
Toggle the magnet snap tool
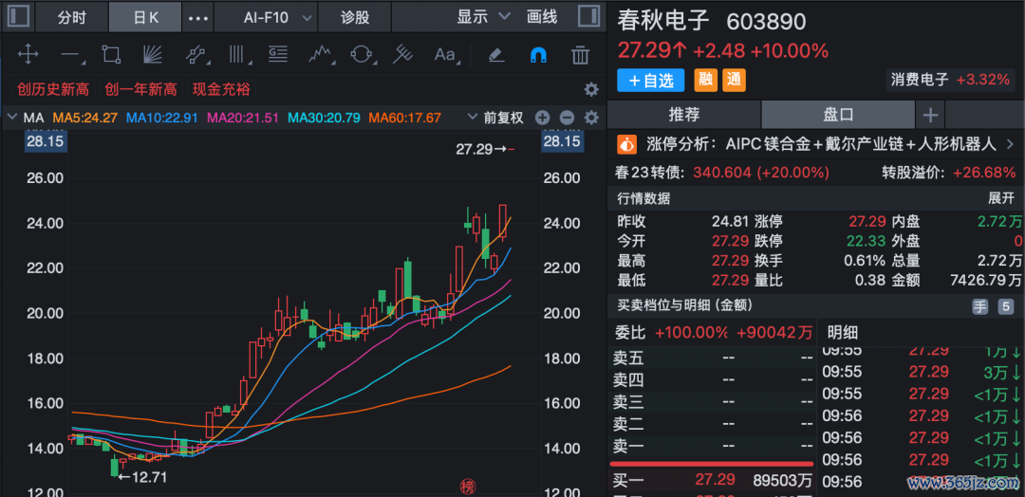(x=538, y=55)
